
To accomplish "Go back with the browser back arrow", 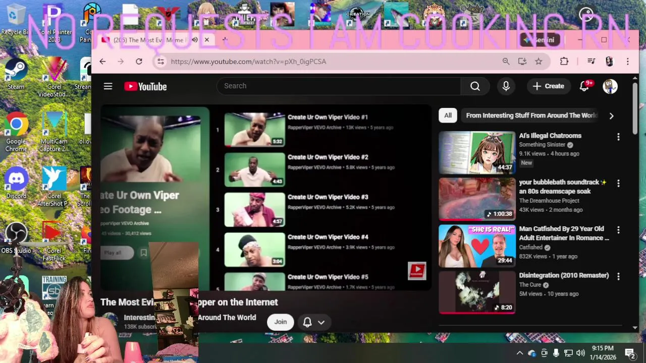I will tap(102, 62).
